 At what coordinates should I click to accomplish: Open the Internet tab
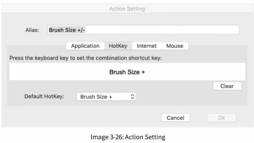(147, 46)
